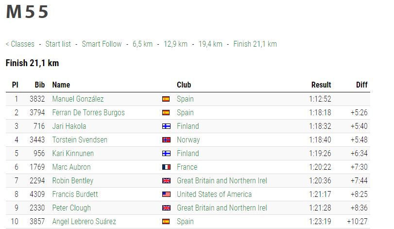394x229 pixels.
Task: Click Norway flag next to Torstein Svendsen
Action: 166,140
